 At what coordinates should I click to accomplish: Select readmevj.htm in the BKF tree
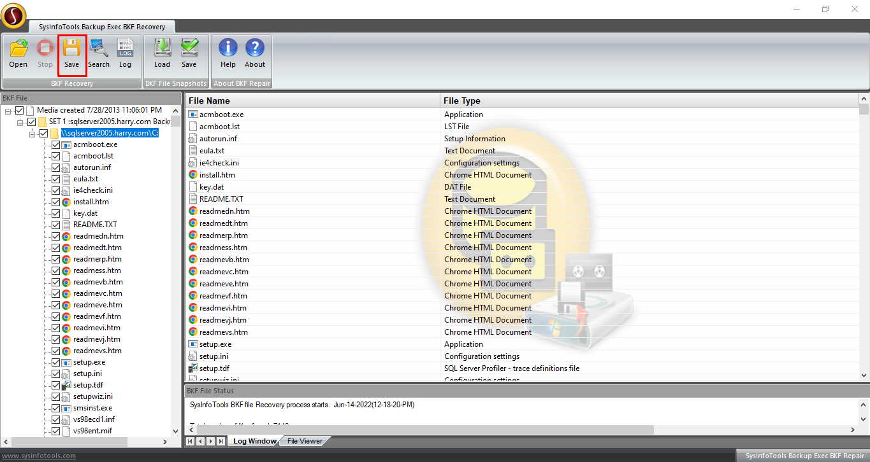click(96, 339)
